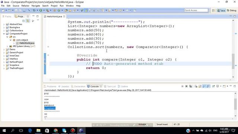
Task: Toggle Pin Console icon
Action: pos(213,86)
